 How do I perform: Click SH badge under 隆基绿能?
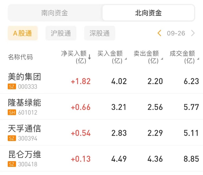coord(12,113)
